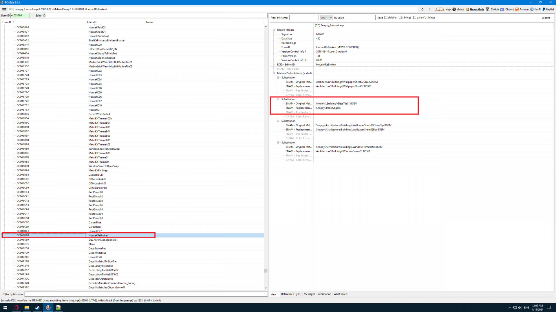The height and width of the screenshot is (312, 556).
Task: Open the Discord link
Action: pos(507,9)
